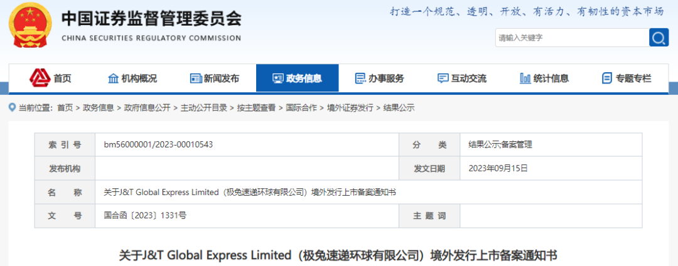The height and width of the screenshot is (266, 678).
Task: Click the bar chart icon beside 统计信息
Action: pyautogui.click(x=525, y=78)
